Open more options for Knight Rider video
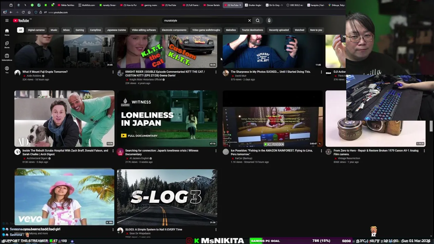 point(216,72)
